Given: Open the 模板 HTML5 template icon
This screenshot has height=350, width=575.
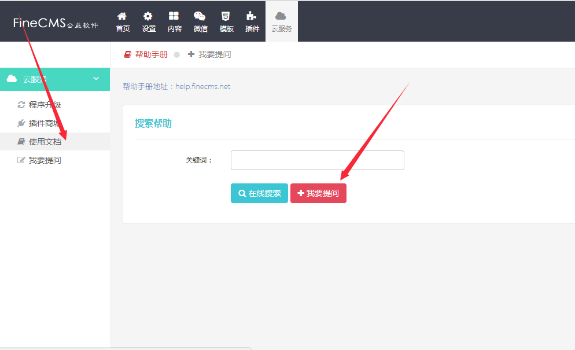Looking at the screenshot, I should (226, 17).
